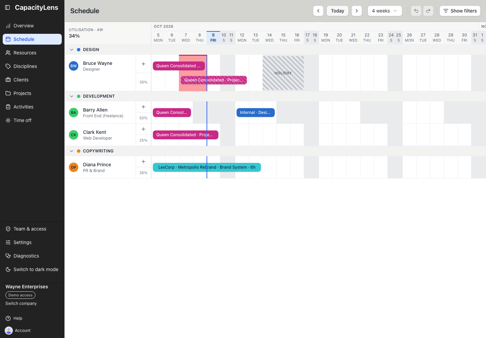
Task: Open the Diagnostics page
Action: [32, 256]
